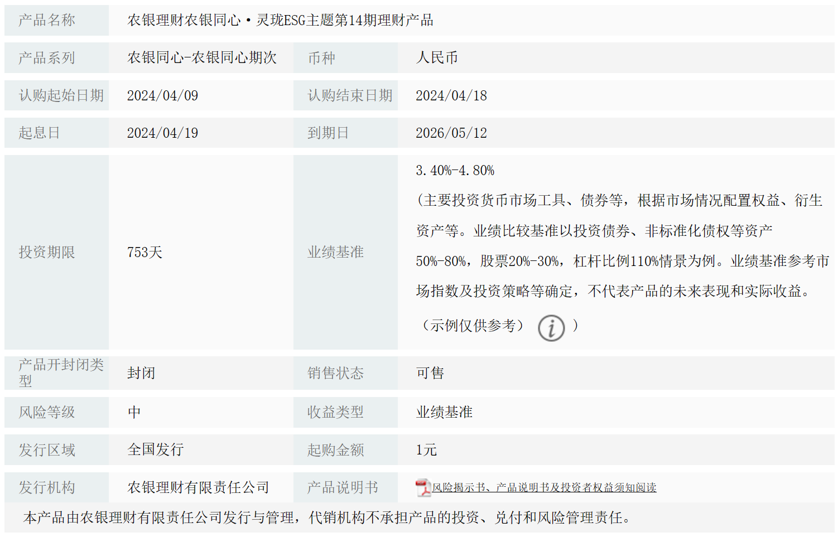Select the maturity date 2026/05/12

coord(451,133)
